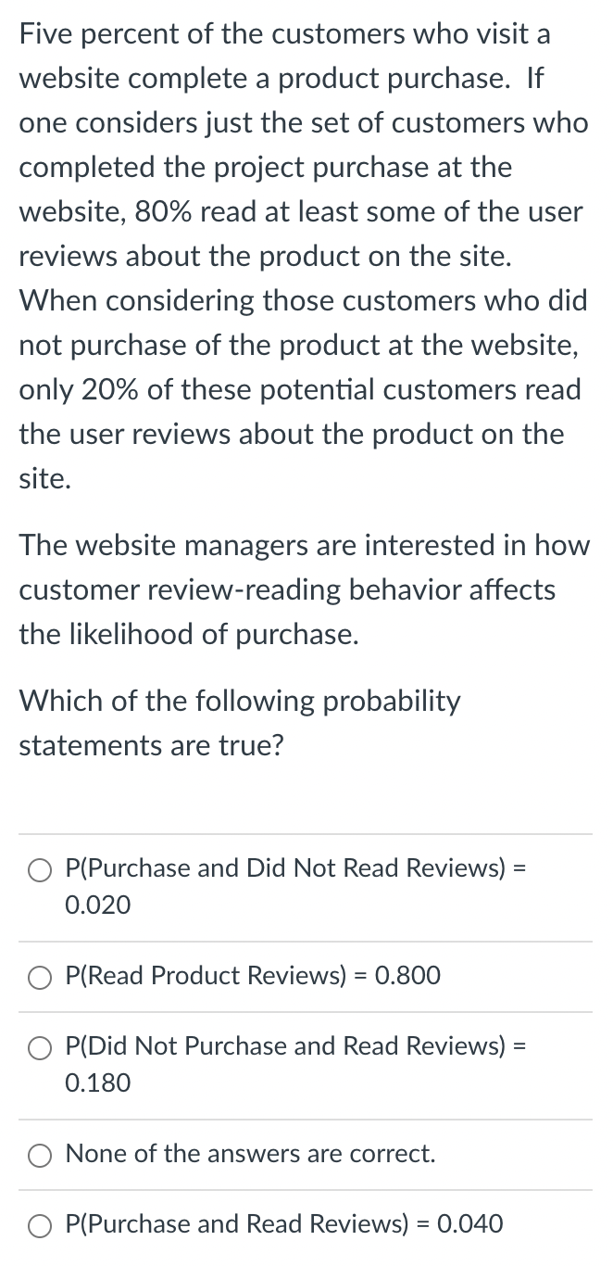The height and width of the screenshot is (1266, 613).
Task: Select P(Did Not Purchase and Read Reviews) = 0.180
Action: [x=39, y=1048]
